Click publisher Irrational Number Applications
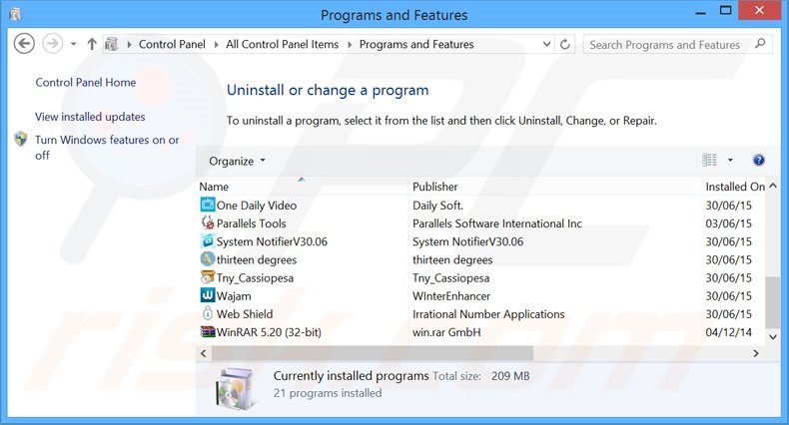 (x=488, y=314)
